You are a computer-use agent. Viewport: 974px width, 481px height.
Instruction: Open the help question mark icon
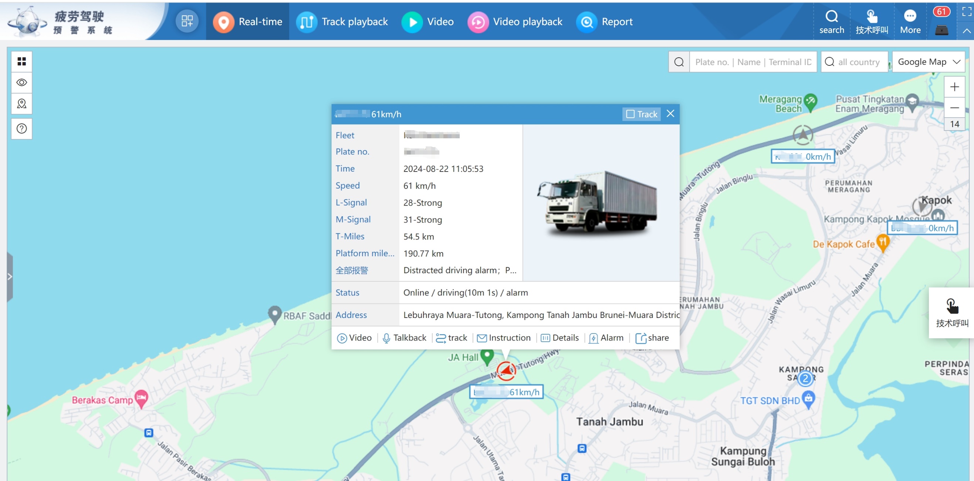(21, 129)
